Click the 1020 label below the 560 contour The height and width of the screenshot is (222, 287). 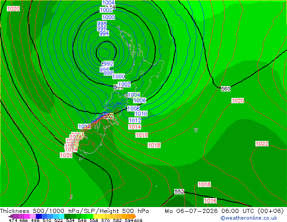tap(238, 101)
